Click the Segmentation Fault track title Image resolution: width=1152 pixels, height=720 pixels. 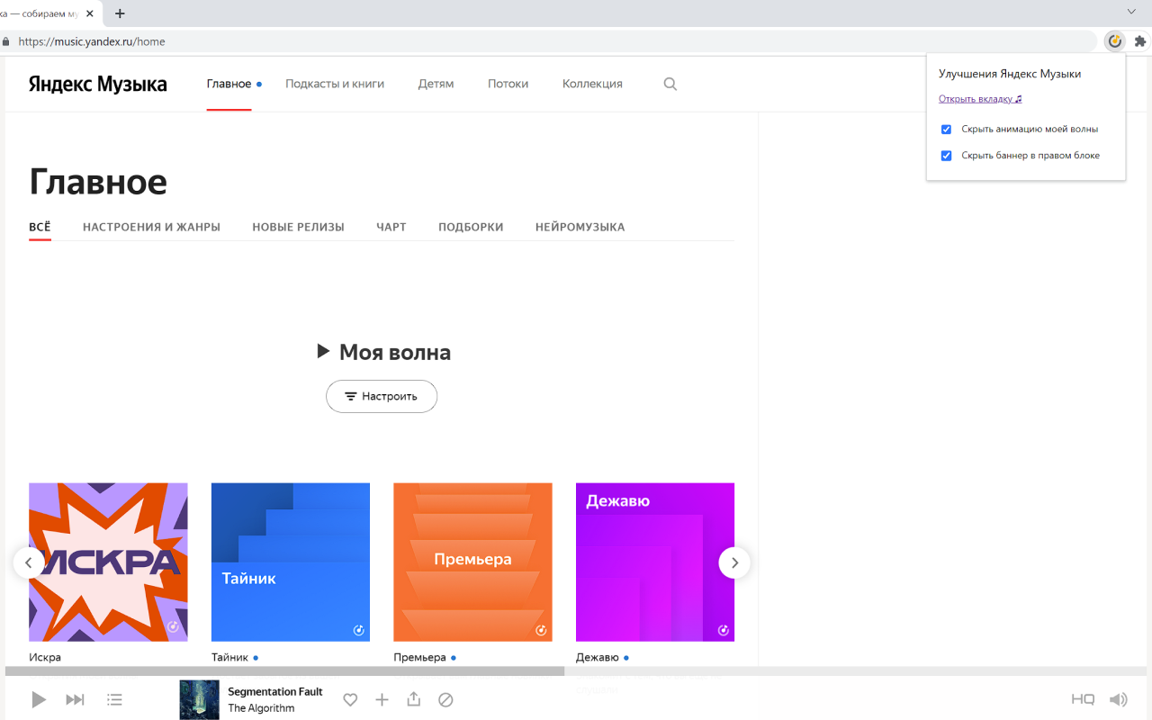(275, 691)
